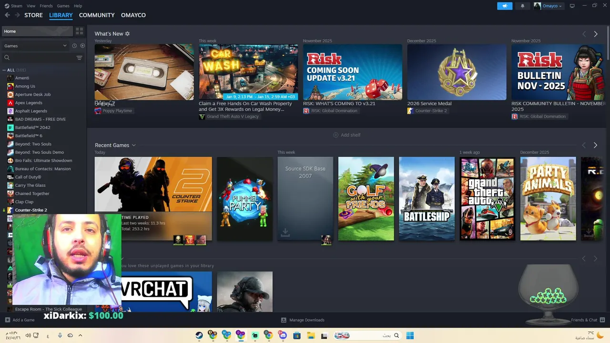Go to the STORE tab
The height and width of the screenshot is (343, 610).
(33, 15)
